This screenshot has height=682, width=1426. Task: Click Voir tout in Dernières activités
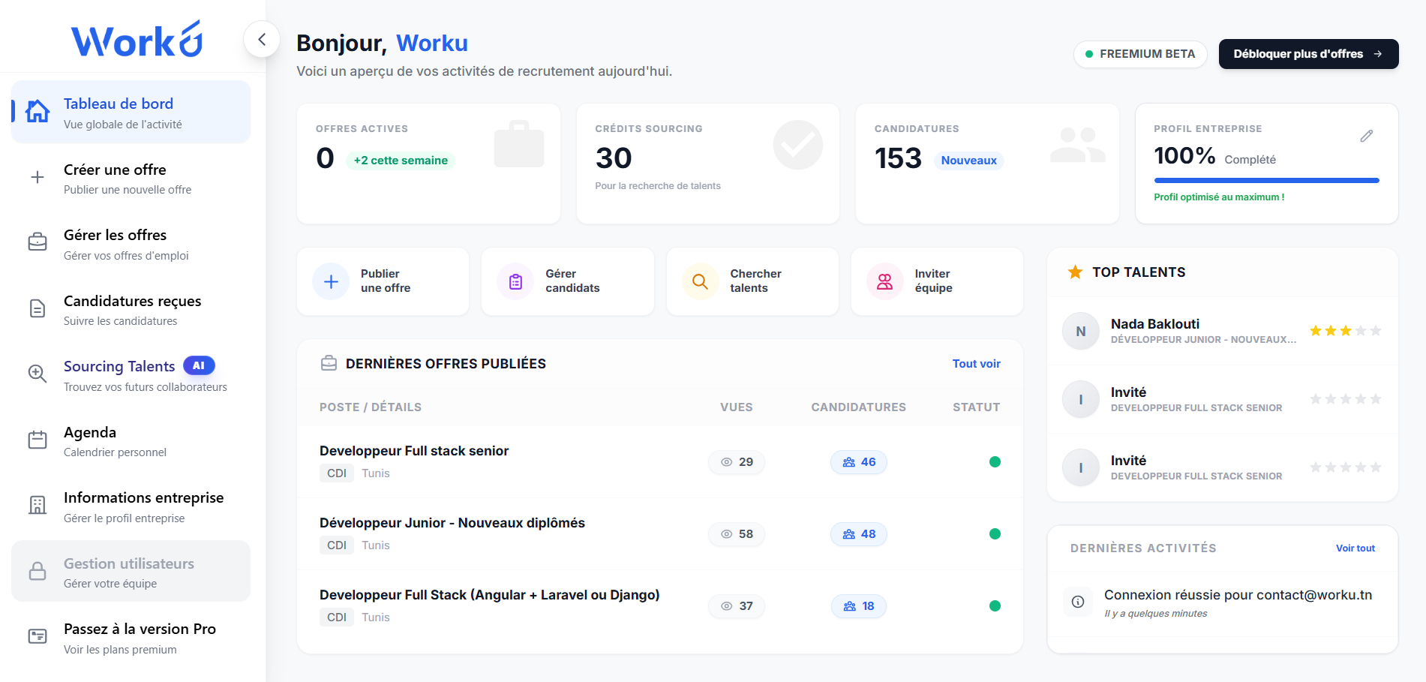[1355, 548]
